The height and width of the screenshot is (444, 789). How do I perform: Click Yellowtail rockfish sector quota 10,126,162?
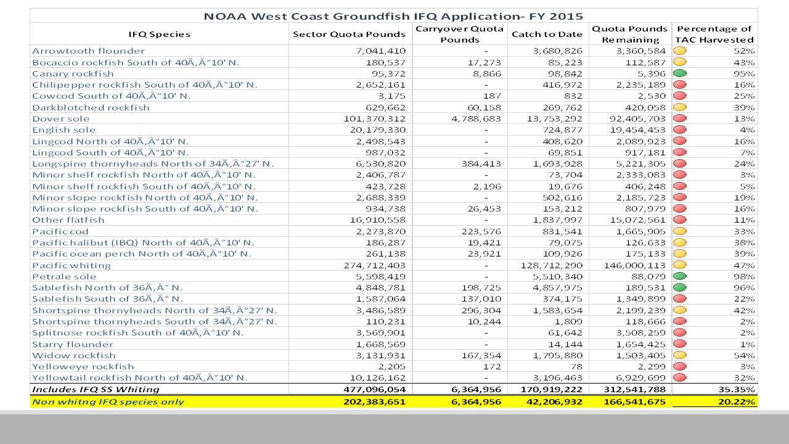377,377
